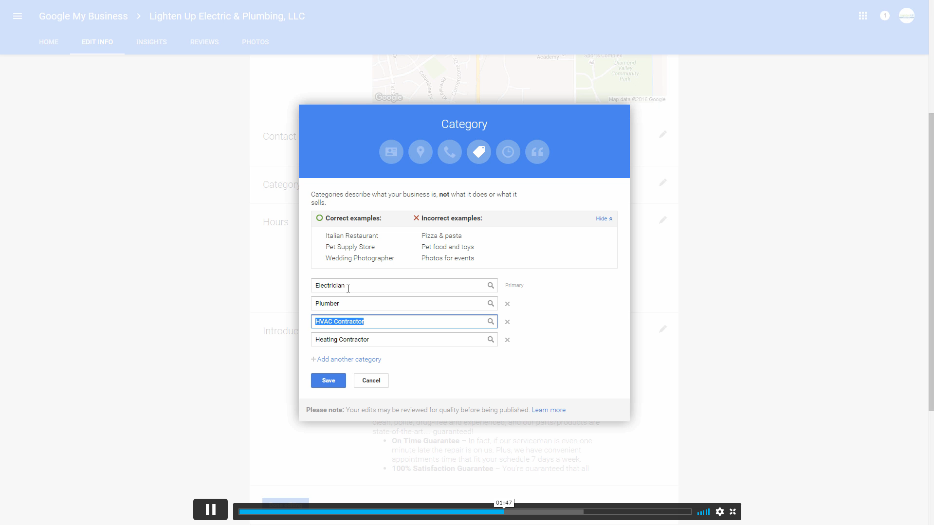Select the EDIT INFO tab
This screenshot has width=934, height=525.
(97, 42)
